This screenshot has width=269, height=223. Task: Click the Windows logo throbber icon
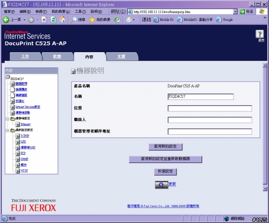[x=261, y=12]
